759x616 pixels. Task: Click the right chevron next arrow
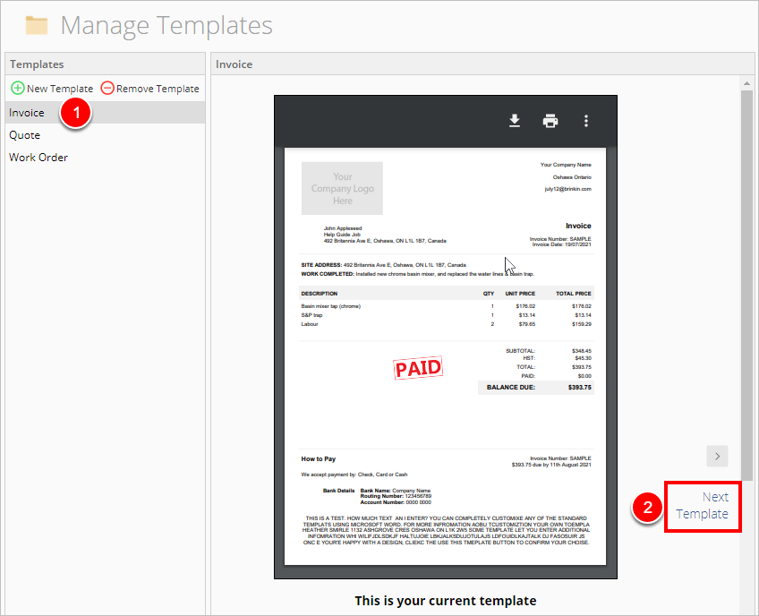tap(717, 457)
